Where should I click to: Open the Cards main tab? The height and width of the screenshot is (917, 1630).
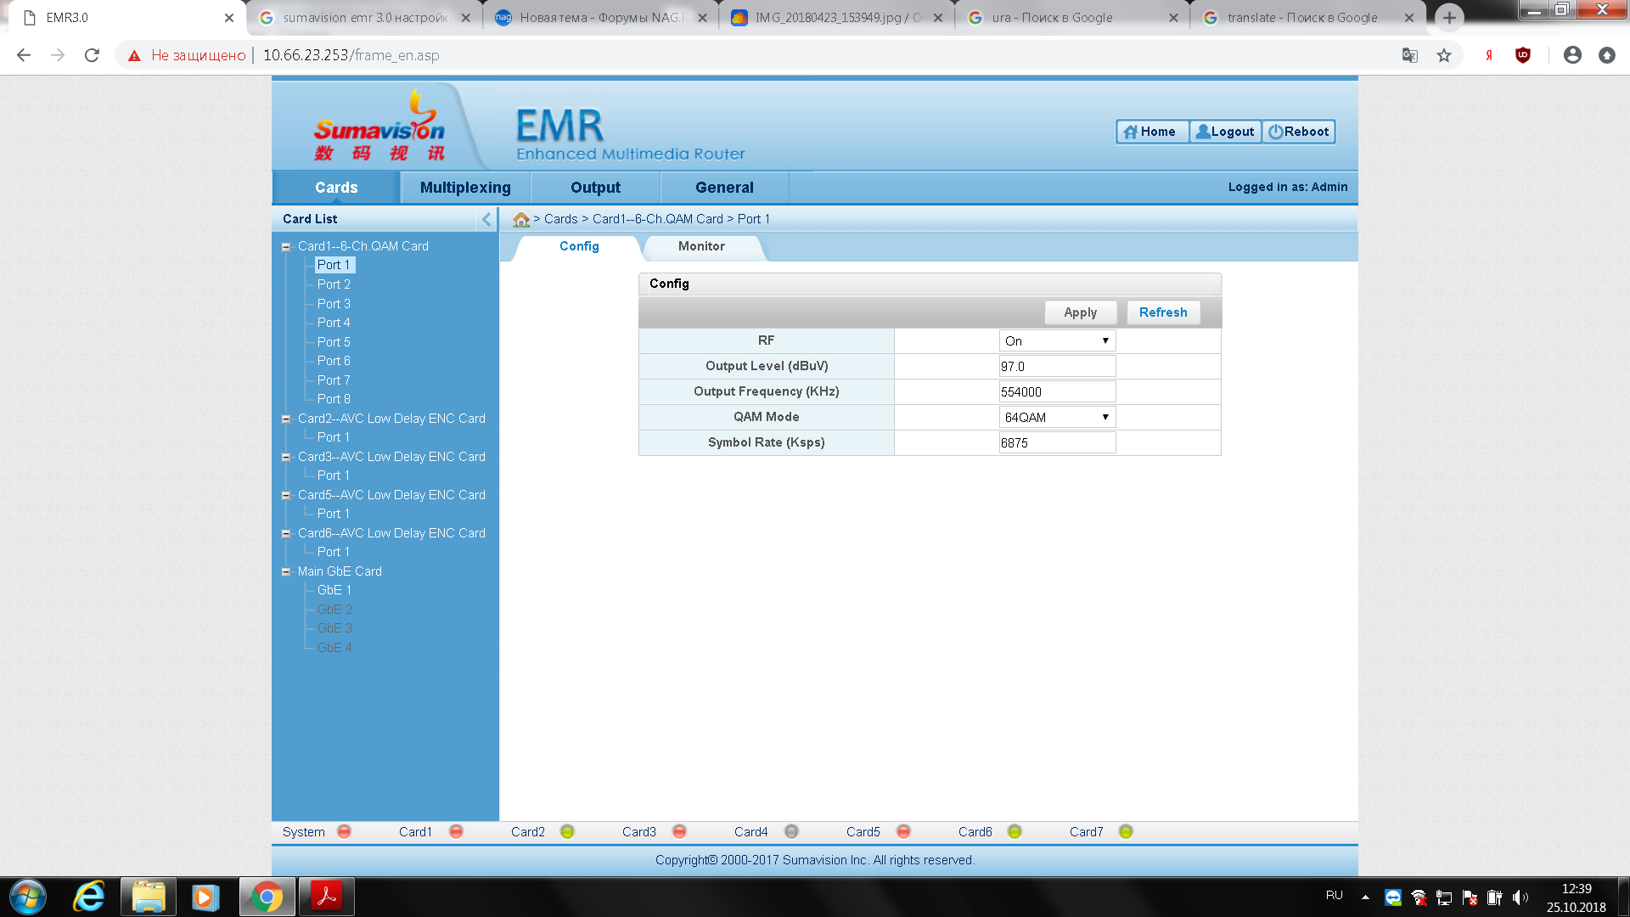pyautogui.click(x=336, y=188)
